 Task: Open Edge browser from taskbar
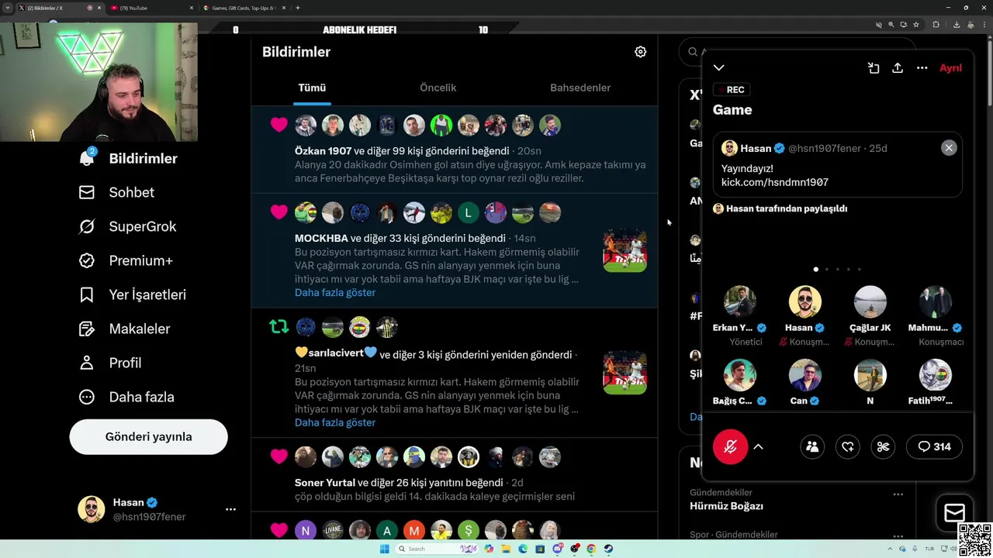(x=523, y=549)
